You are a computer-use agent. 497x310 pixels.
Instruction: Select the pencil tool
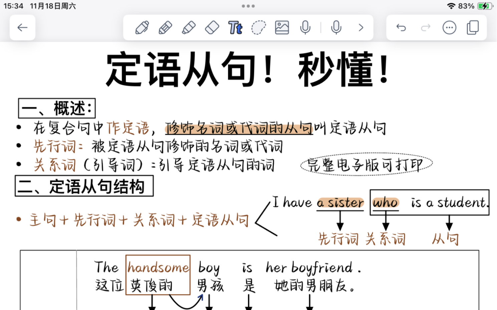click(165, 28)
